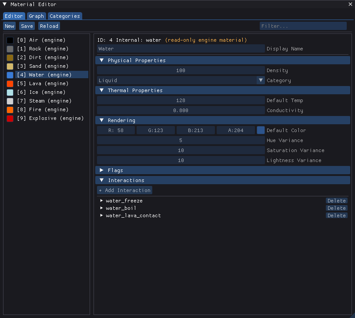Screen dimensions: 355x318
Task: Click the Density value field
Action: click(181, 70)
